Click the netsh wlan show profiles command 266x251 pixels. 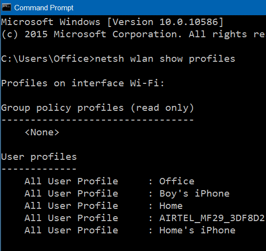(165, 59)
